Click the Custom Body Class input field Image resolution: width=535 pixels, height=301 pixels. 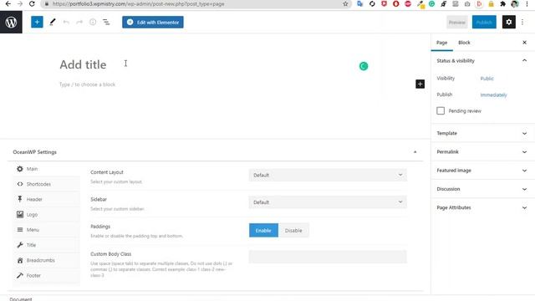(328, 257)
